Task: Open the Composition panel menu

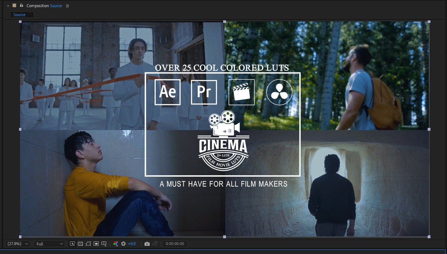Action: [67, 6]
